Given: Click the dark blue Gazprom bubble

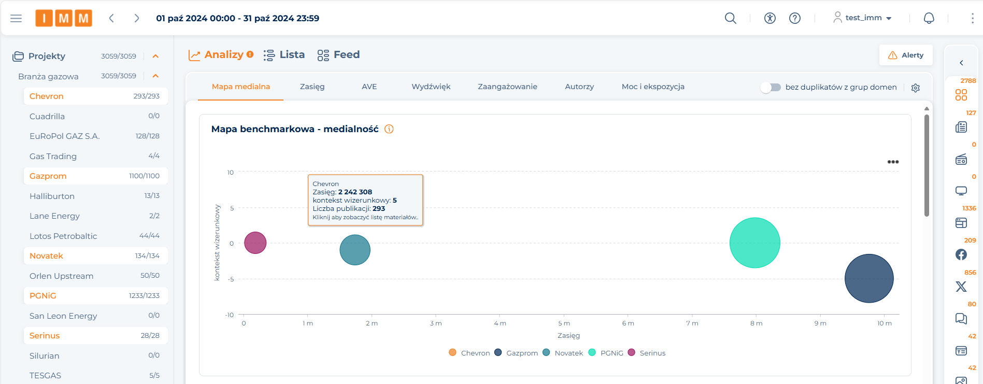Looking at the screenshot, I should [869, 278].
